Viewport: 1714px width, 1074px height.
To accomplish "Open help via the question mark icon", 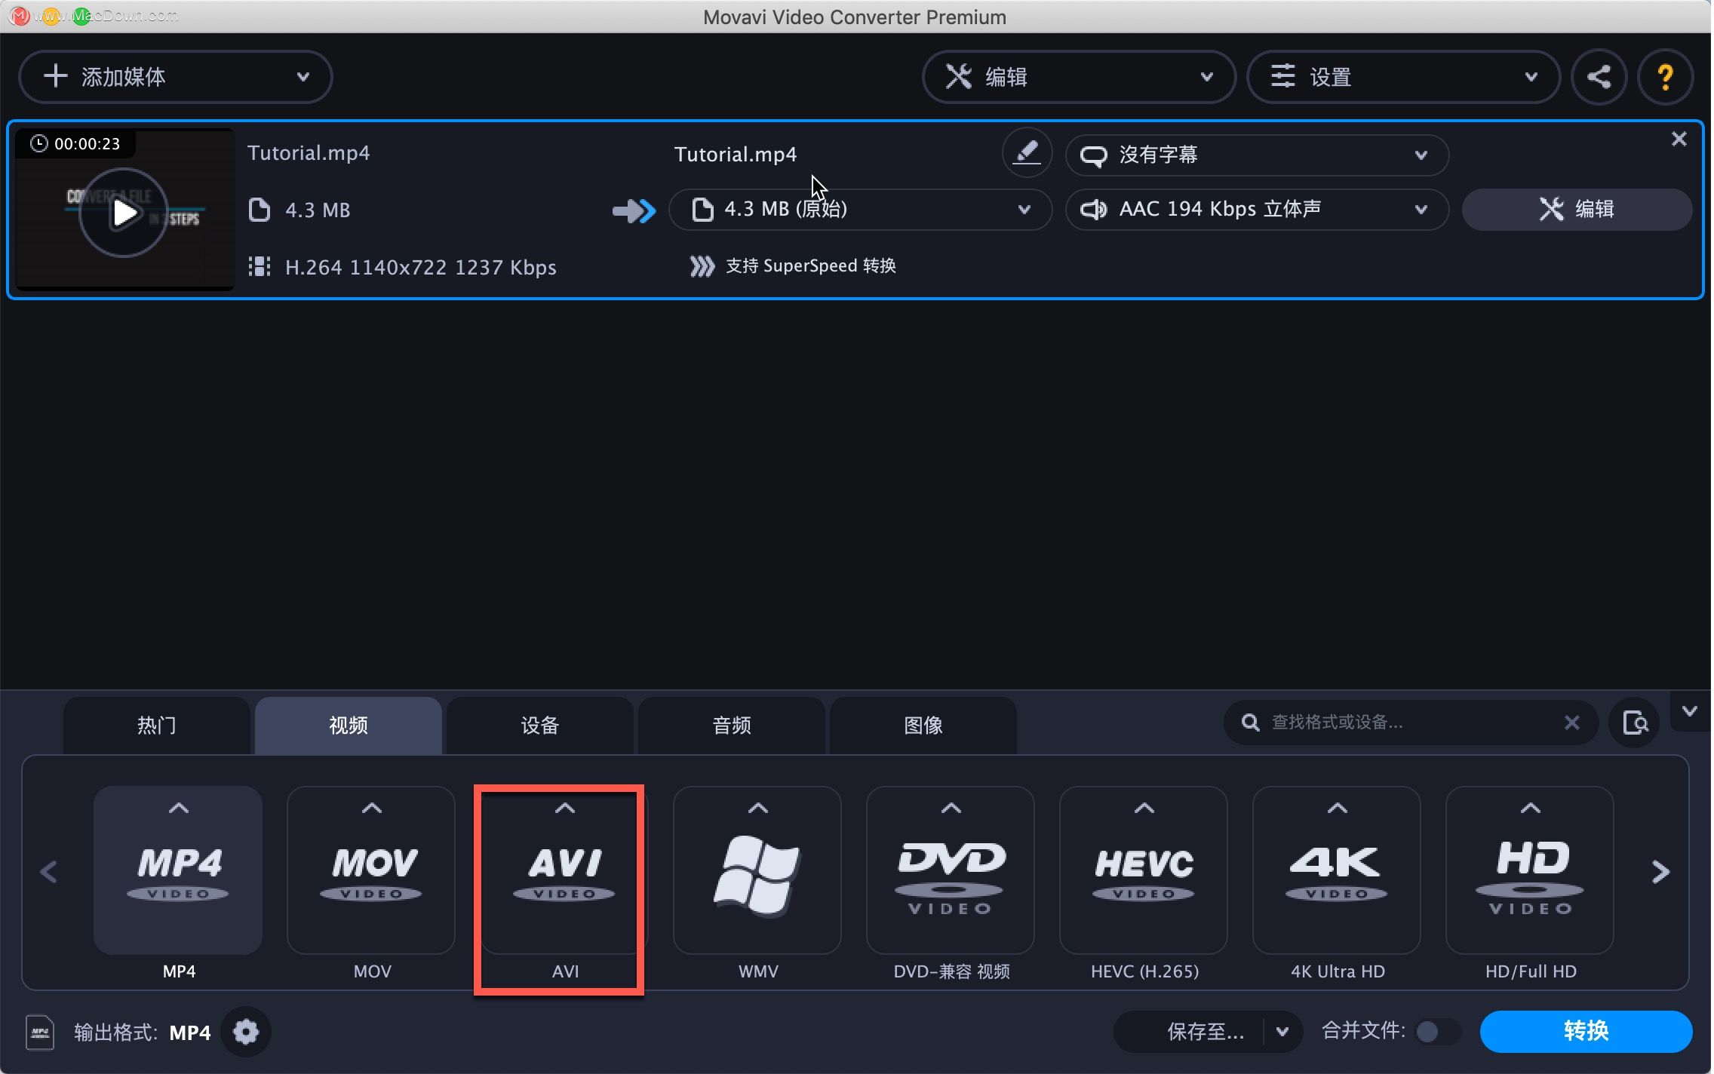I will [1665, 76].
